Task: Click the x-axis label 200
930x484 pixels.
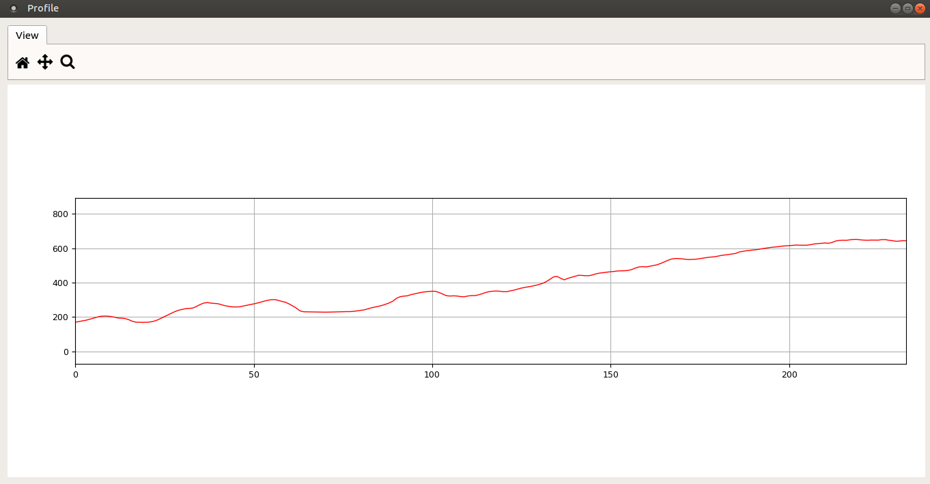Action: pos(789,374)
